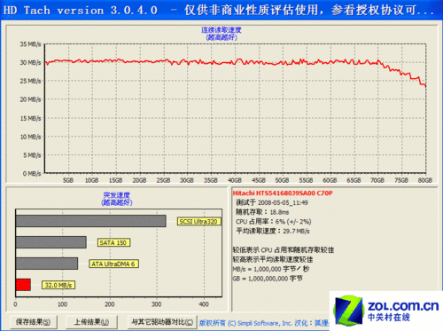
Task: Click the 上传结果(U) button
Action: [x=91, y=322]
